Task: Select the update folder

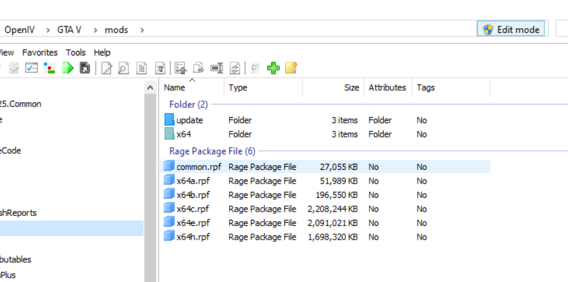Action: [x=189, y=120]
